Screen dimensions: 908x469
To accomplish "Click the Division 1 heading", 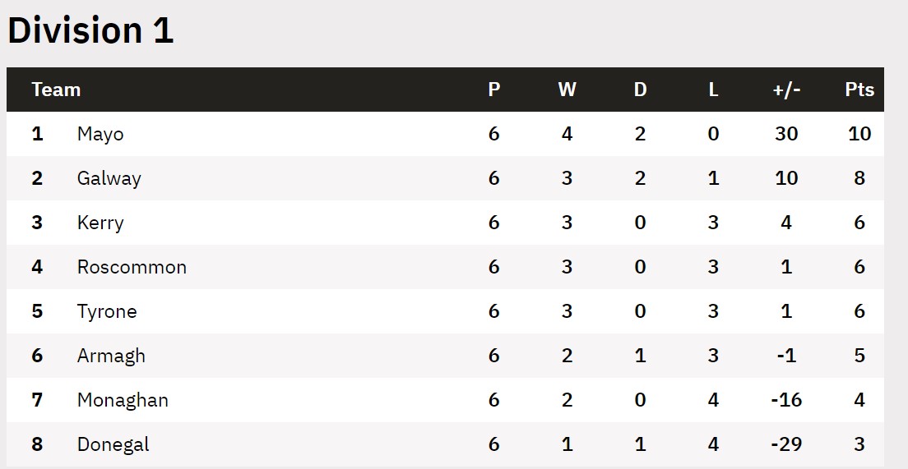I will pos(90,30).
